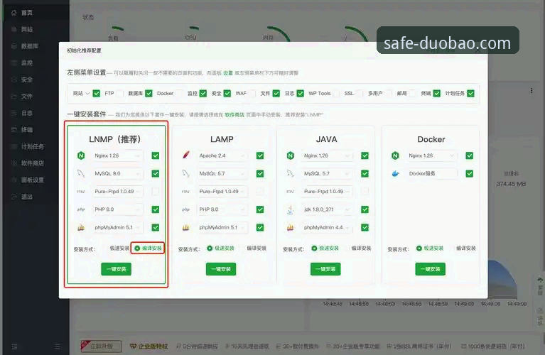This screenshot has height=355, width=545.
Task: Click the phpMyAdmin icon in LNMP card
Action: [81, 227]
